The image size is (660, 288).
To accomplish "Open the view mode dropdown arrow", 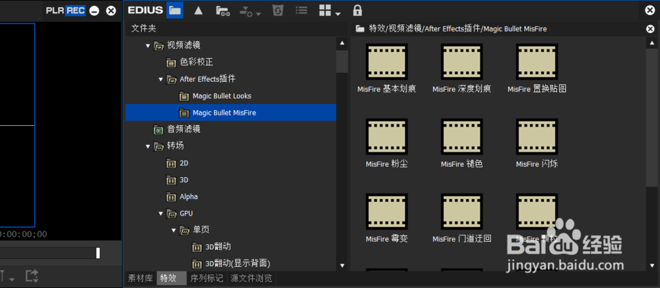I will point(337,14).
